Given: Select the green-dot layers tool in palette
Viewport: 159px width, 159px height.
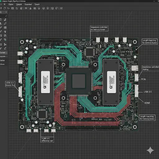Looking at the screenshot, I should [5, 39].
